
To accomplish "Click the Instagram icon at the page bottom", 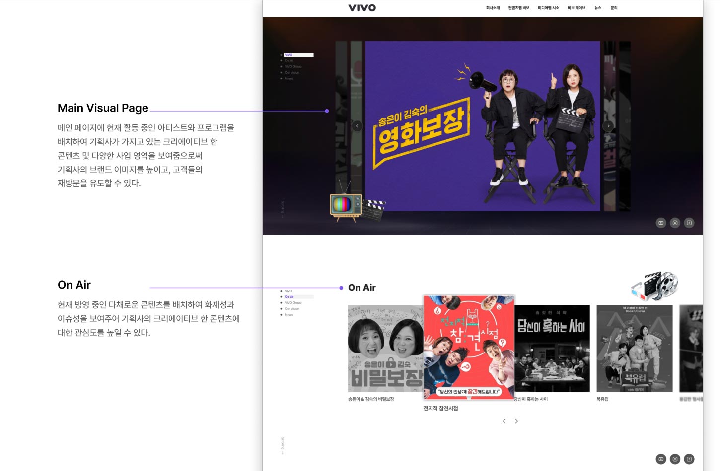I will pyautogui.click(x=675, y=459).
